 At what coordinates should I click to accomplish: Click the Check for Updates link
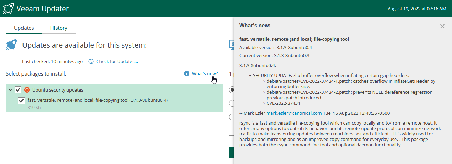tap(117, 62)
